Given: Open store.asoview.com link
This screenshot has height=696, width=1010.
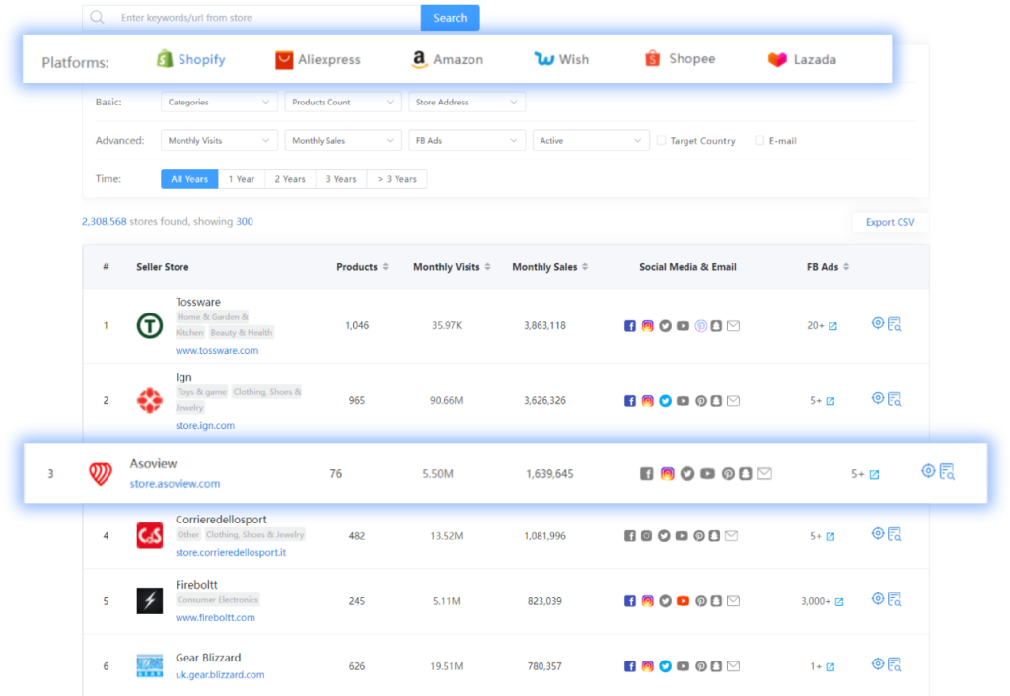Looking at the screenshot, I should [x=175, y=483].
